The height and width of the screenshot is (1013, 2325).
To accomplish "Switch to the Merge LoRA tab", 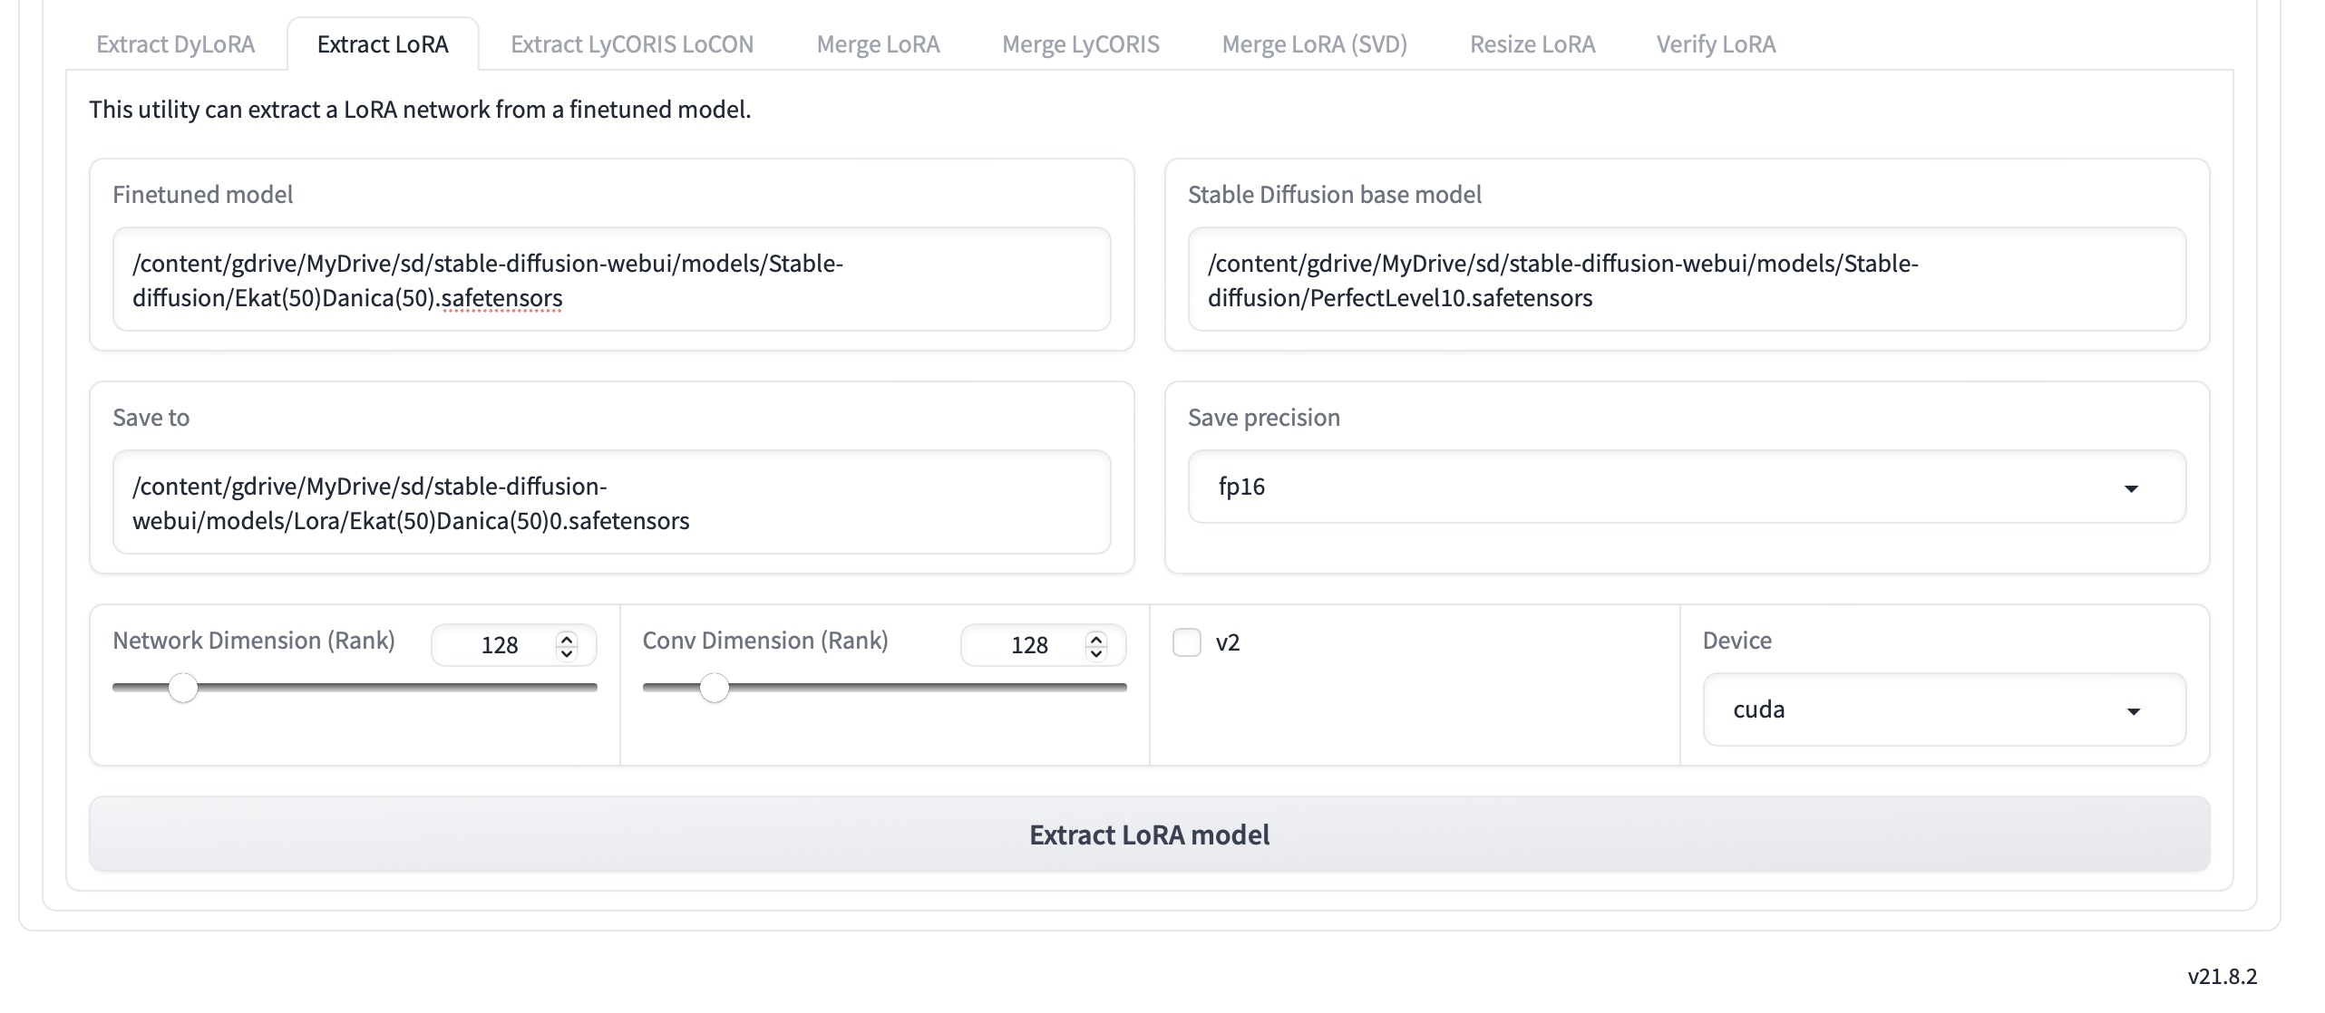I will [878, 43].
